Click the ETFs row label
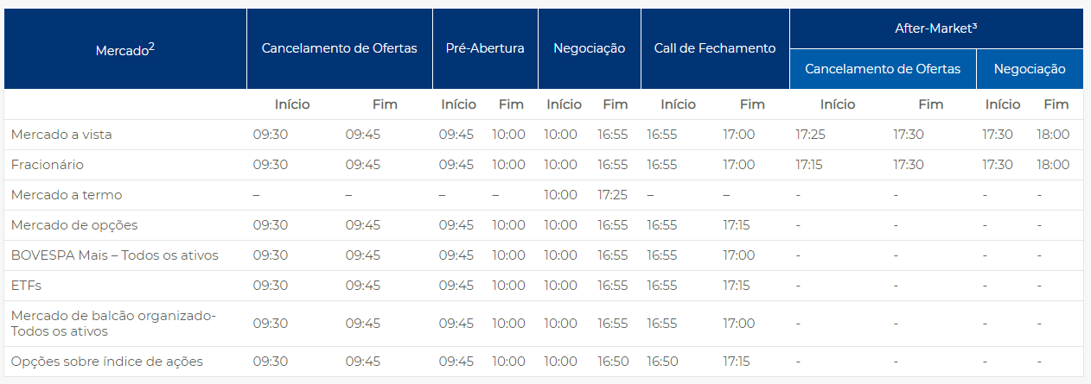 26,286
